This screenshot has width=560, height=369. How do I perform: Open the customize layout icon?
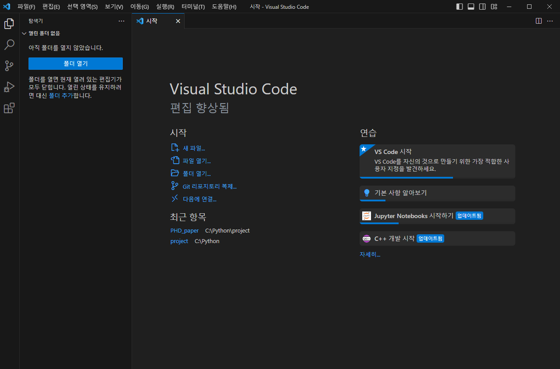coord(494,7)
